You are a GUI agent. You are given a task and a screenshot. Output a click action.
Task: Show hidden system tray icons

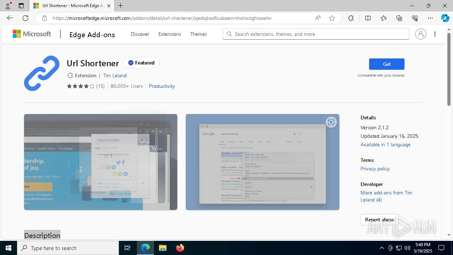tap(382, 248)
